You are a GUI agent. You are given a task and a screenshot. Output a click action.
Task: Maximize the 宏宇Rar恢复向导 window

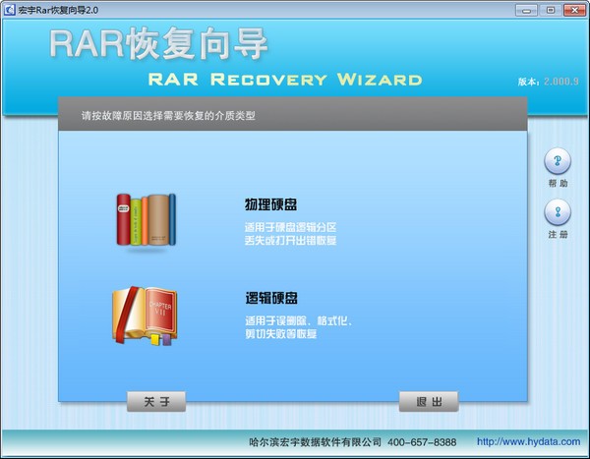550,10
